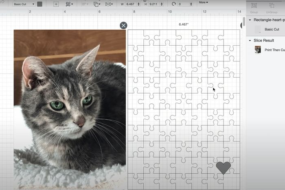Open the Basic Cut operation dropdown
Image resolution: width=285 pixels, height=190 pixels.
[24, 4]
